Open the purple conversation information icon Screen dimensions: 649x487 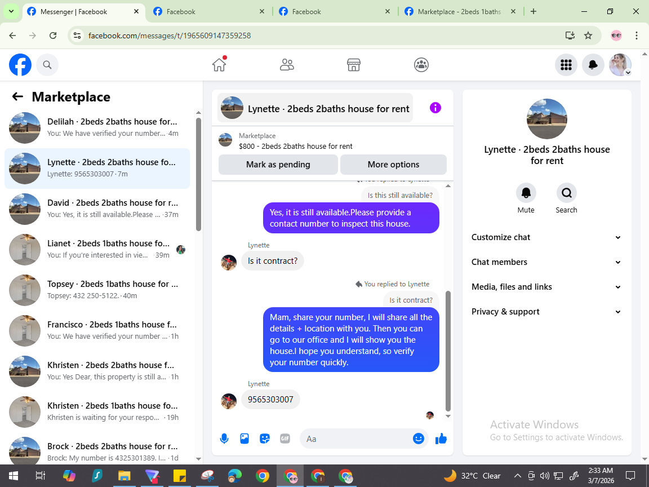tap(435, 108)
